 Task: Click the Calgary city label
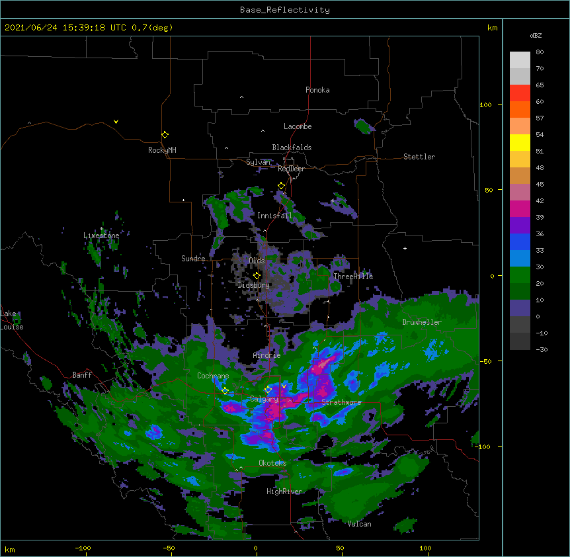(265, 399)
